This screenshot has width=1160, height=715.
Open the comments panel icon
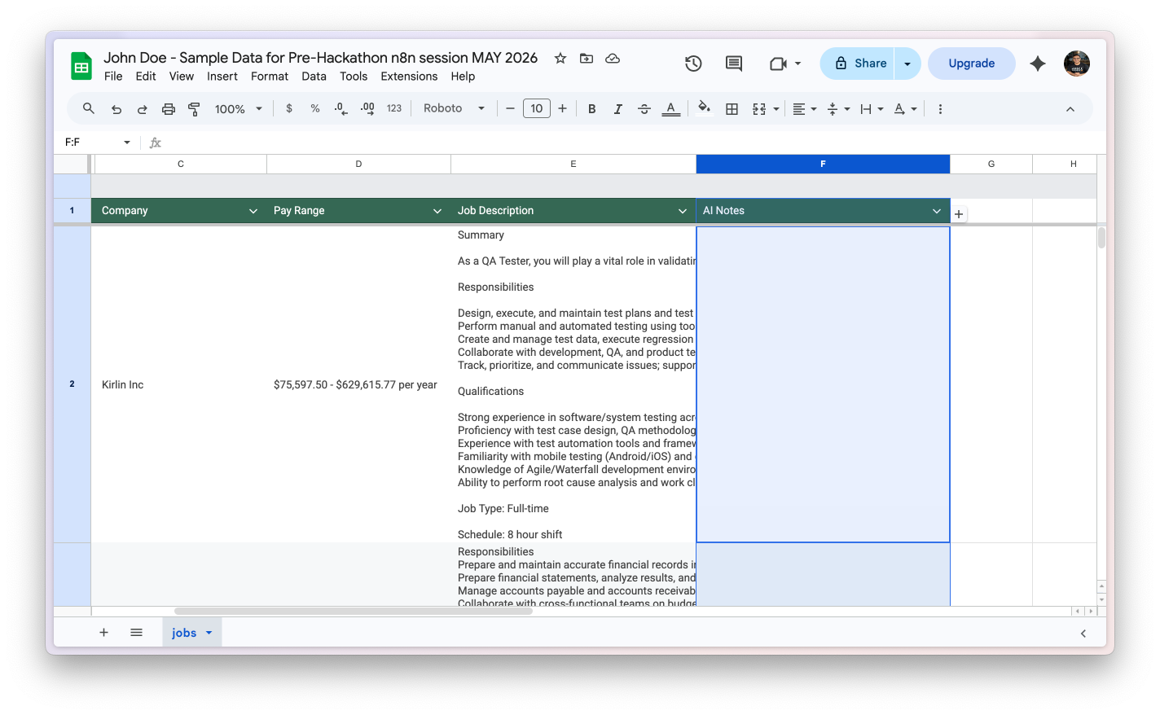(x=734, y=64)
